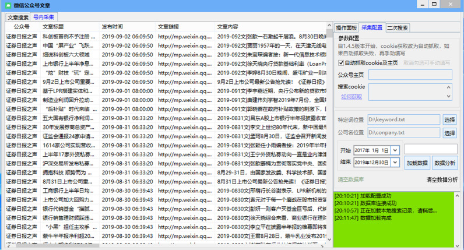Open the 二次搜索 tab
The image size is (464, 250).
(398, 28)
